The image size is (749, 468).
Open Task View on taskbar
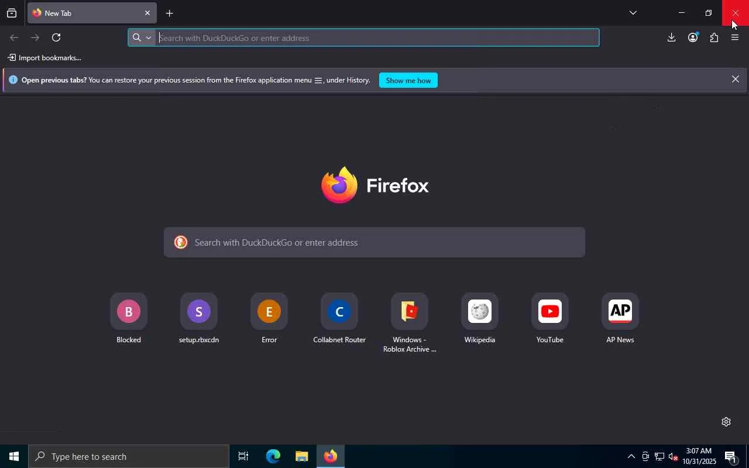pyautogui.click(x=243, y=456)
